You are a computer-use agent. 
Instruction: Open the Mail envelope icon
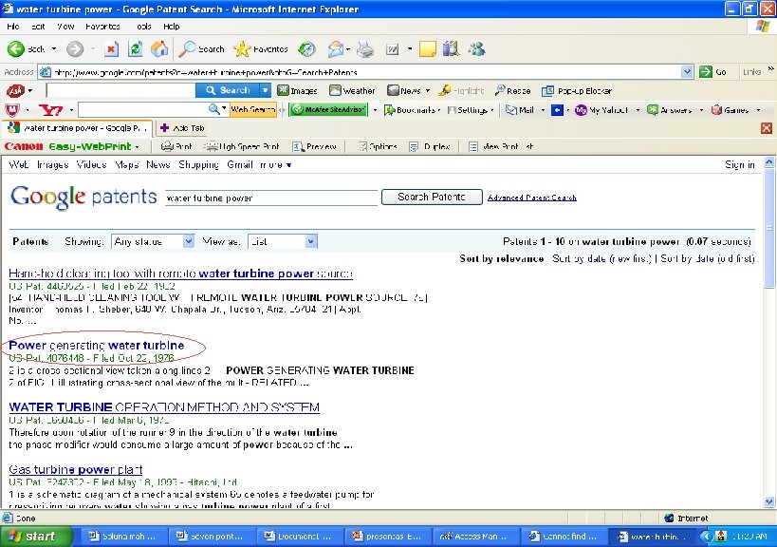pos(336,48)
